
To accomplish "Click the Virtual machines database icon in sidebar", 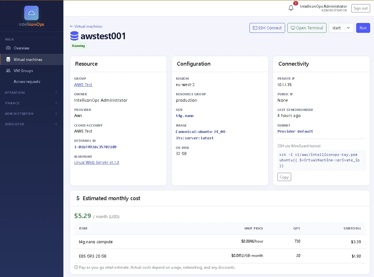I will click(8, 59).
